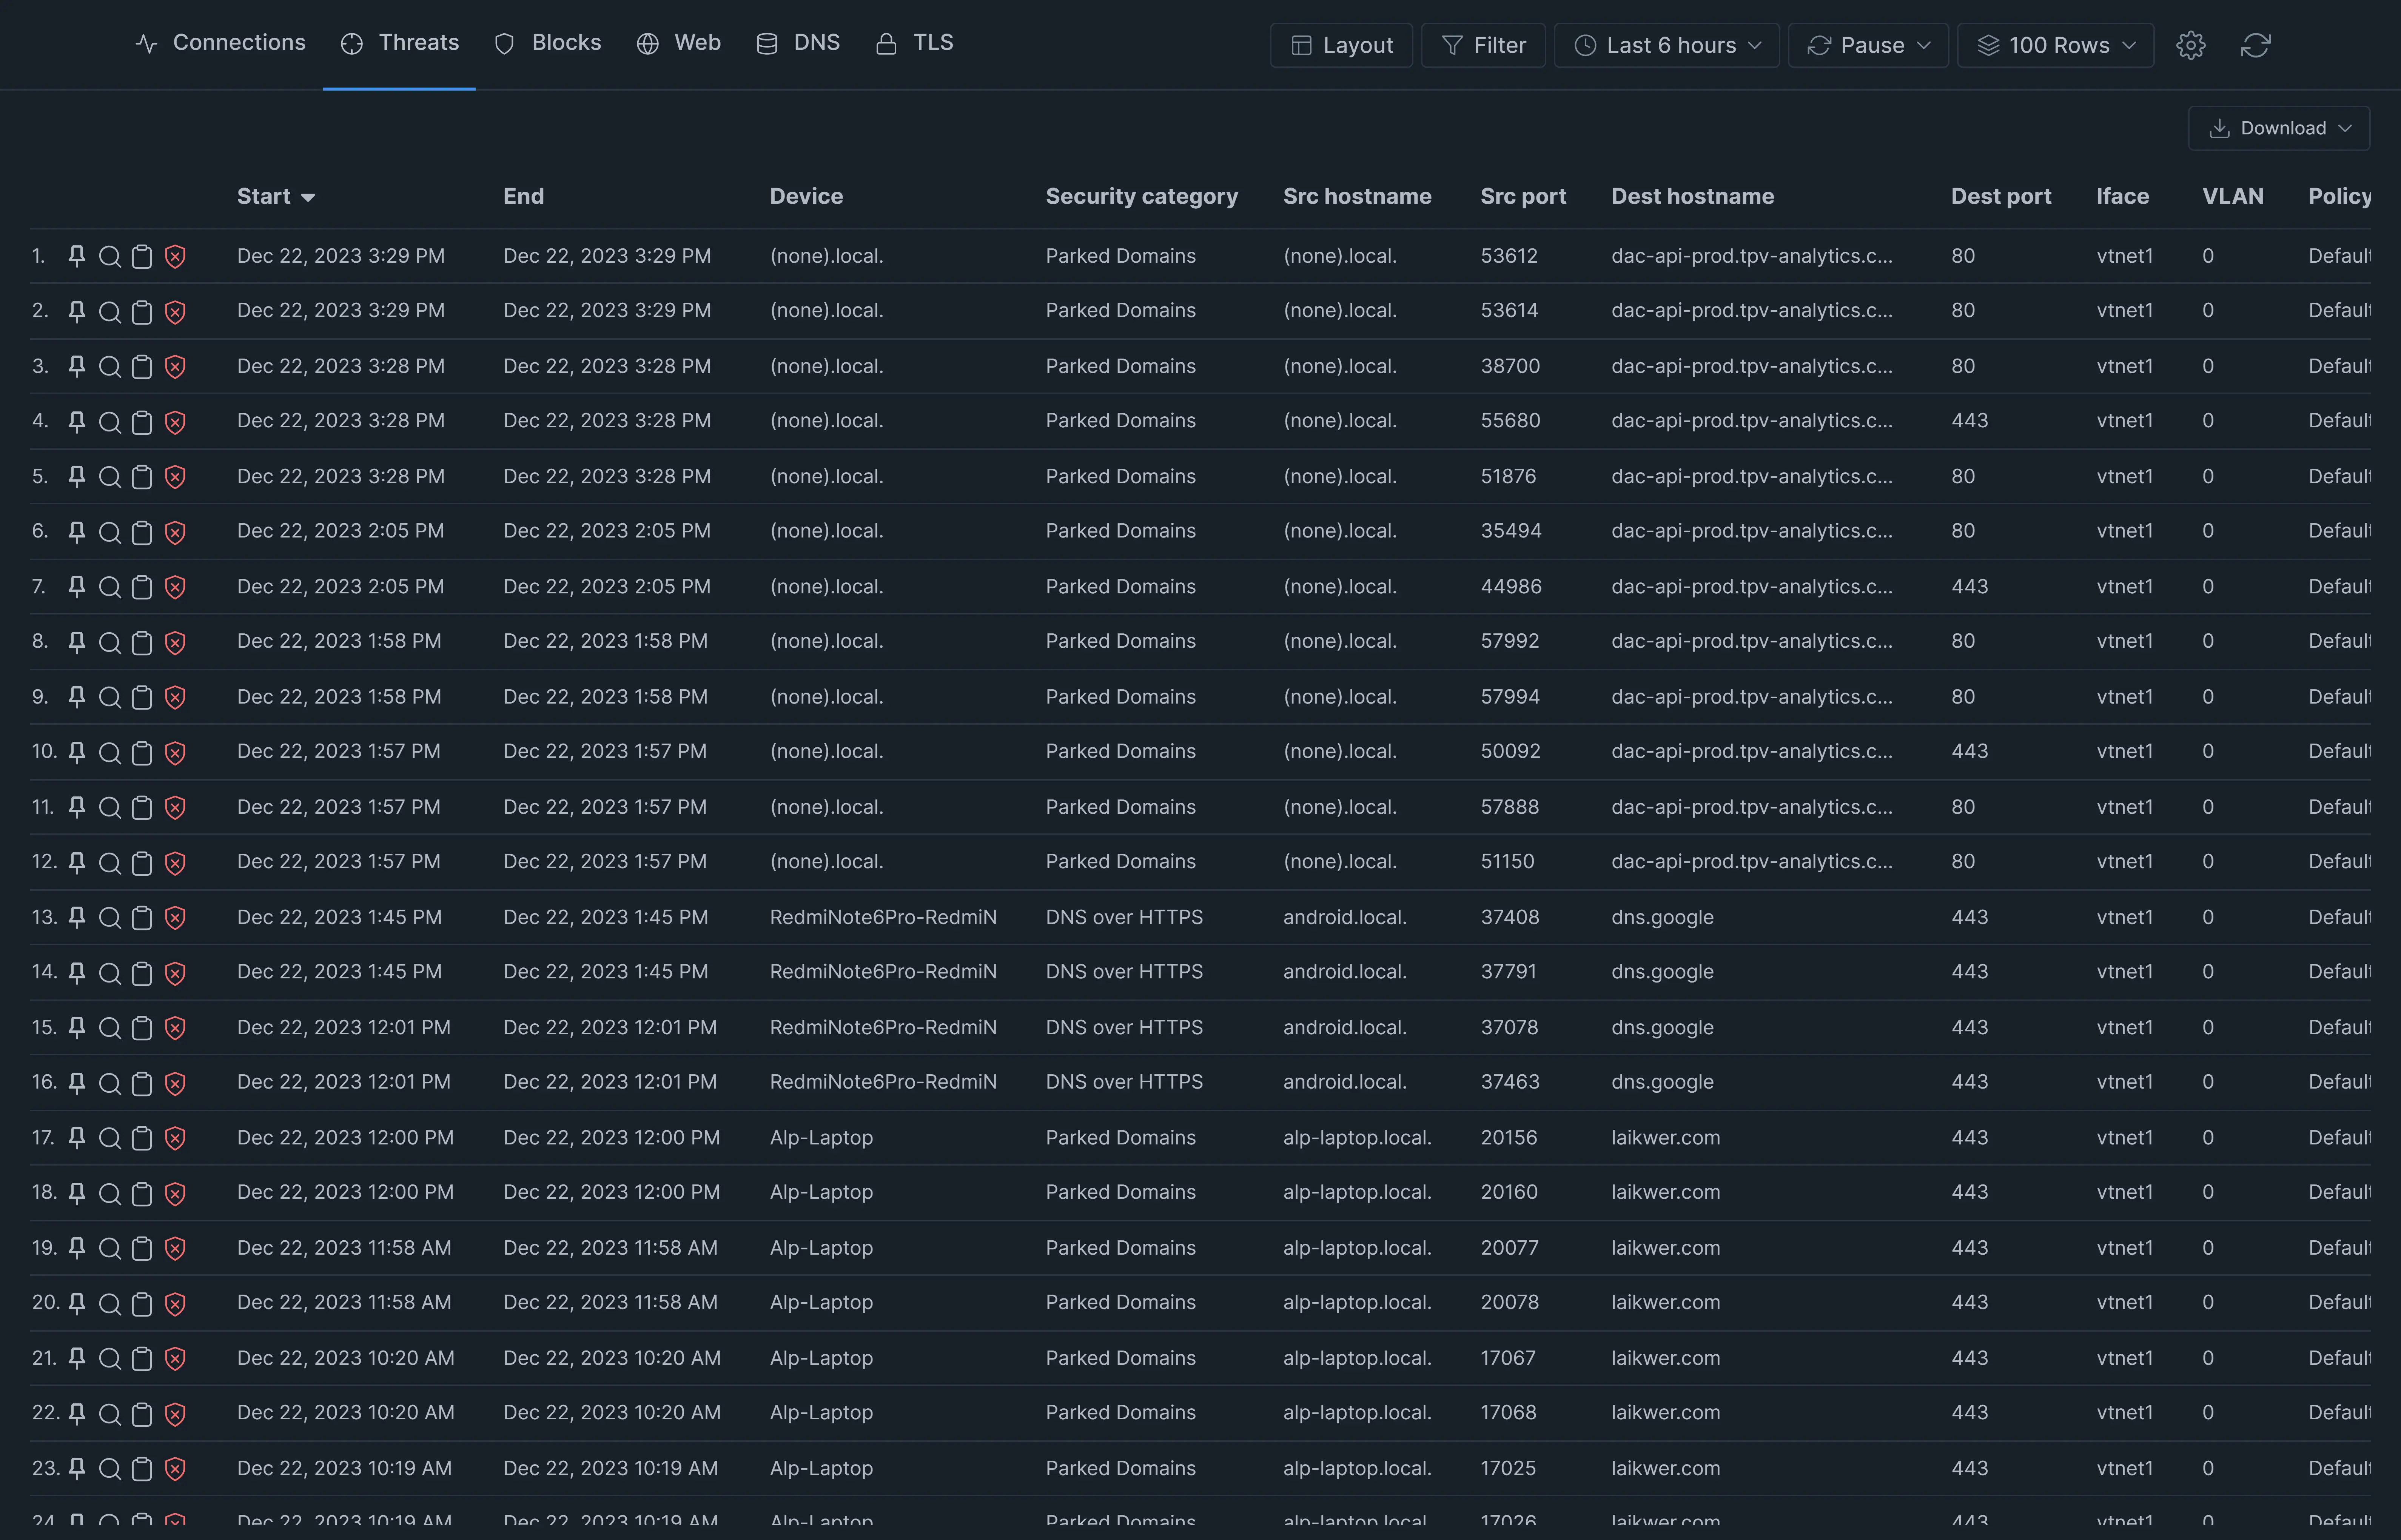
Task: Copy row 19 with clipboard icon
Action: tap(142, 1248)
